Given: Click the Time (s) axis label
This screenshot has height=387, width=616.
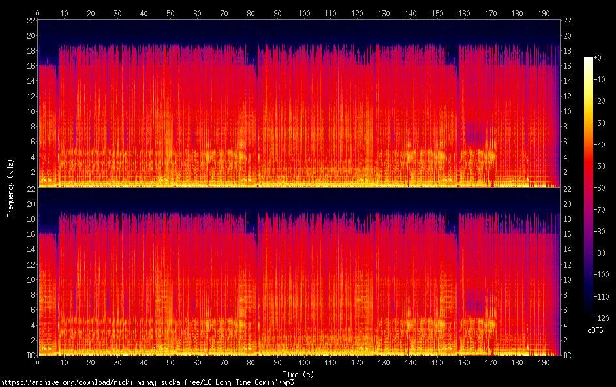Looking at the screenshot, I should (x=298, y=374).
